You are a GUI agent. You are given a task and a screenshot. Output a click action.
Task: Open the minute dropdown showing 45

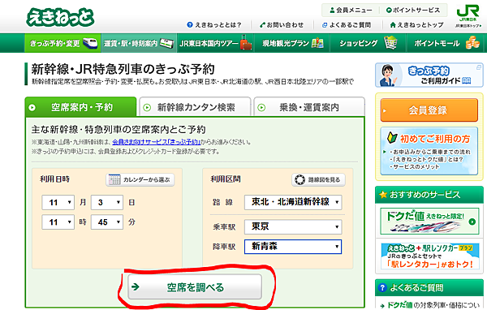tap(107, 222)
